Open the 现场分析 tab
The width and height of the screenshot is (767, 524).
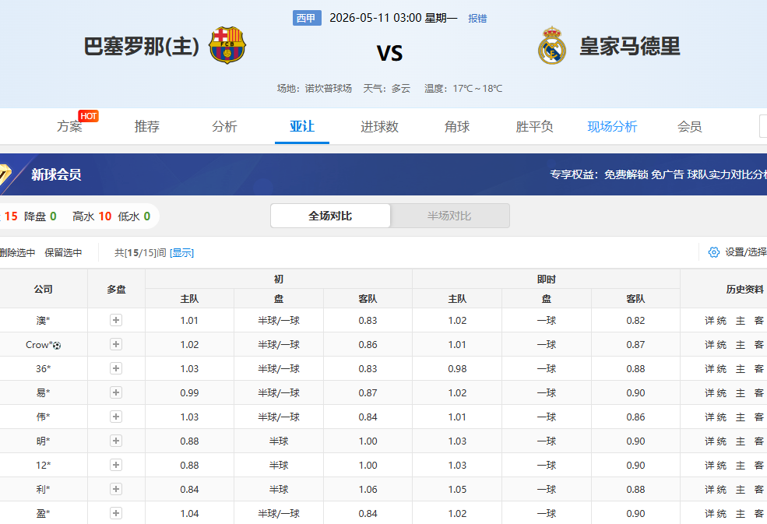(612, 127)
